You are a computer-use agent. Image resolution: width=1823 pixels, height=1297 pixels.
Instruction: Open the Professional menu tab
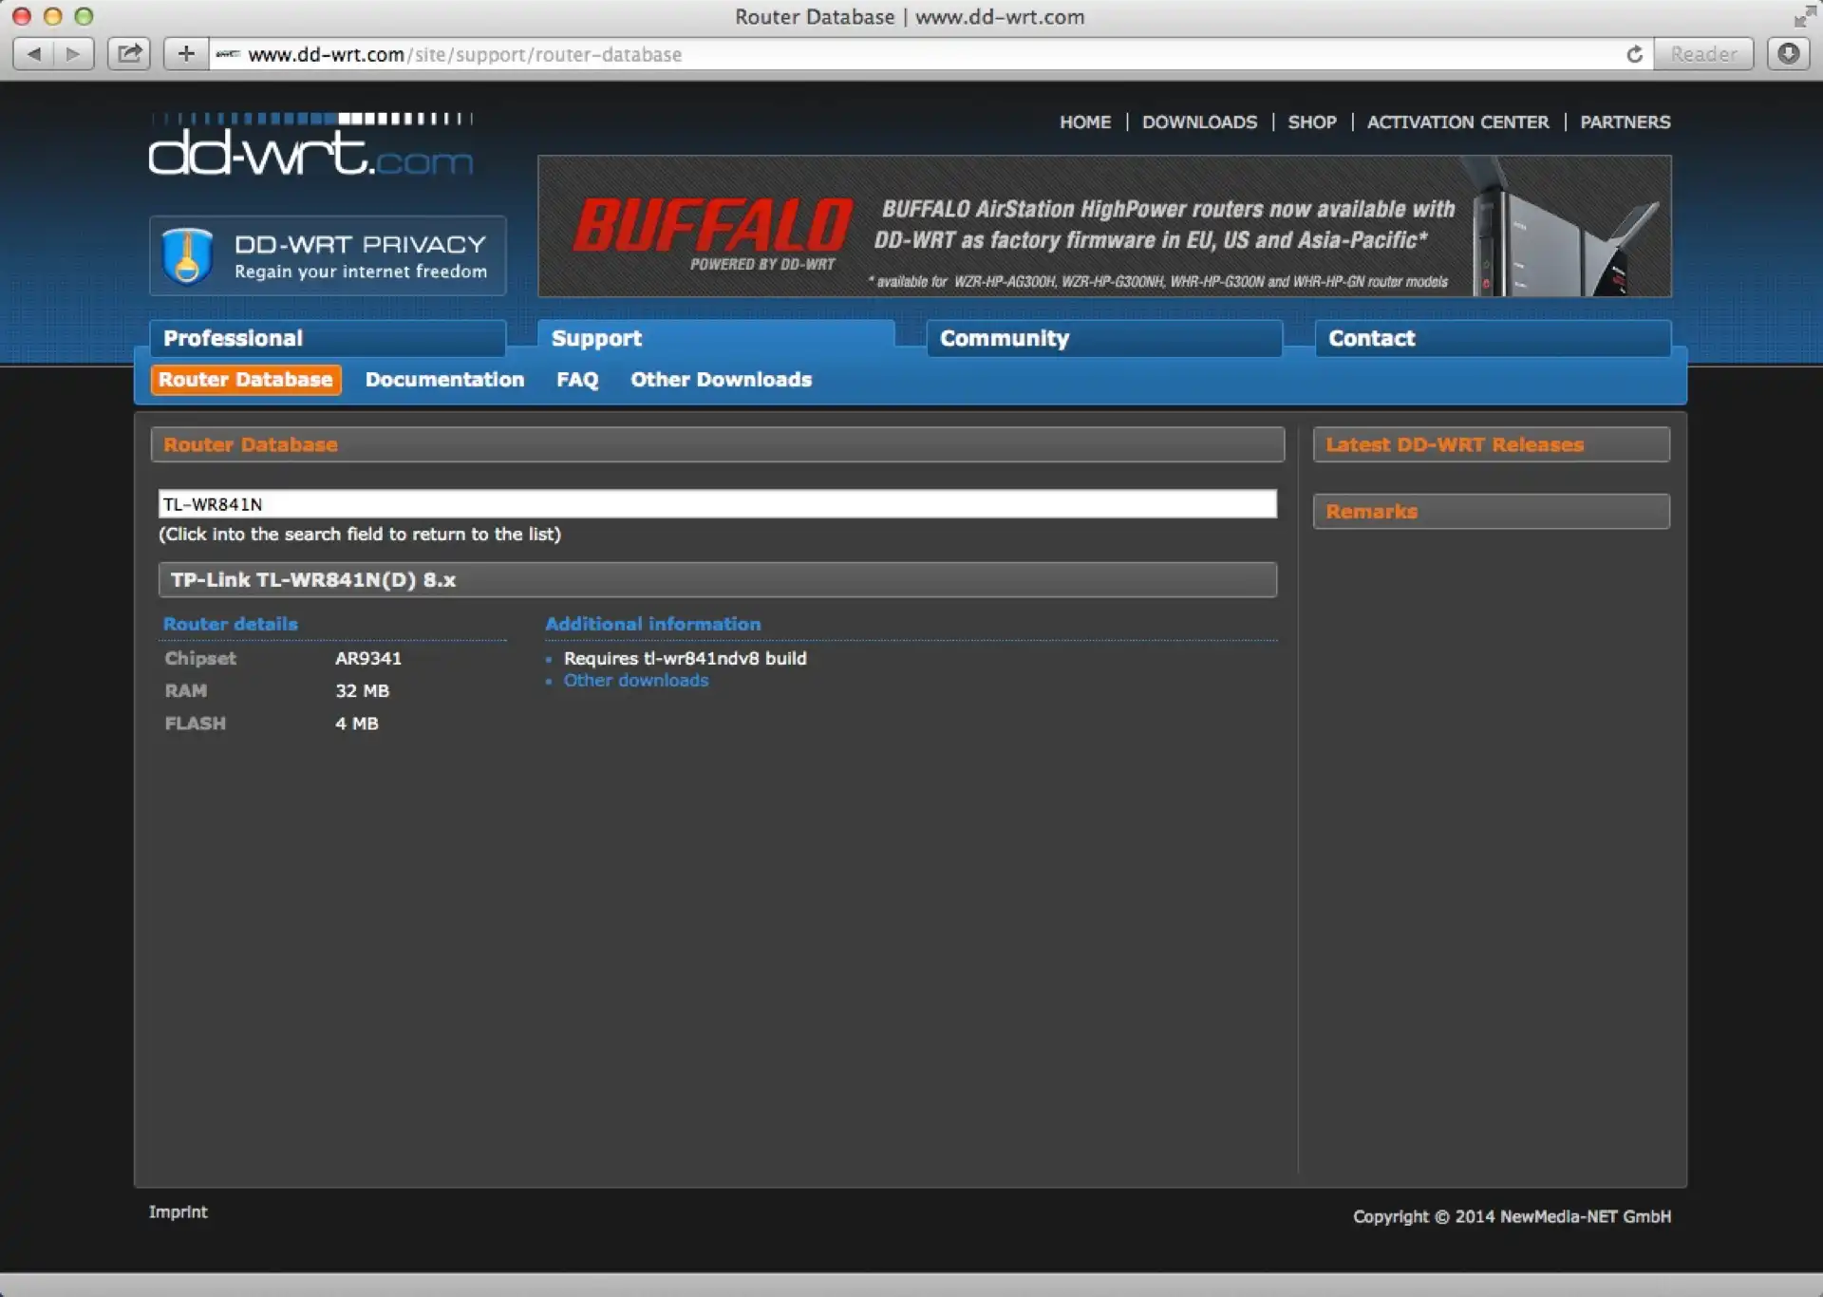tap(327, 338)
